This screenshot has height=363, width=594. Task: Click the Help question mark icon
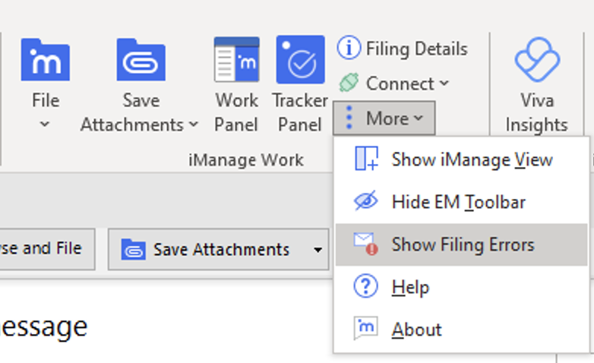365,287
